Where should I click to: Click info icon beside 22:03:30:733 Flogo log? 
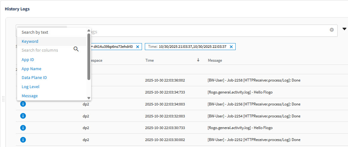point(23,128)
